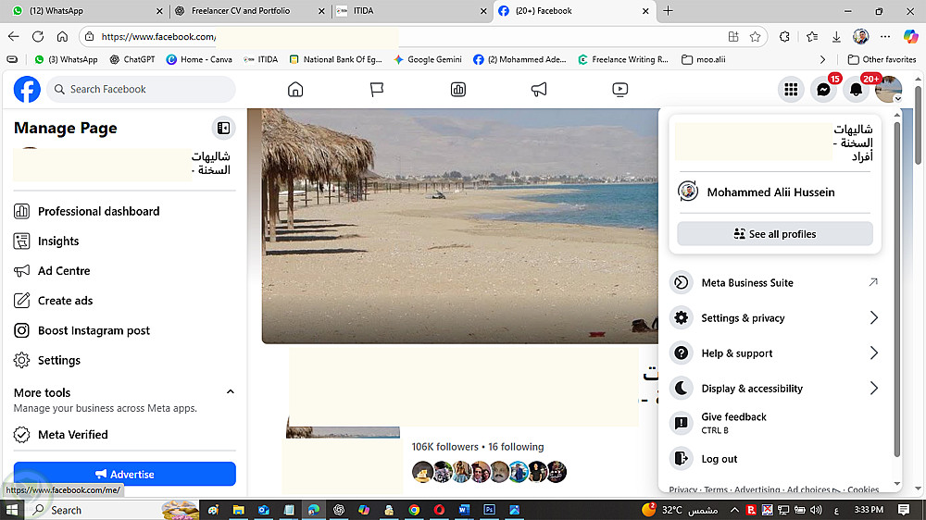Click the 106K followers text
926x520 pixels.
(444, 447)
